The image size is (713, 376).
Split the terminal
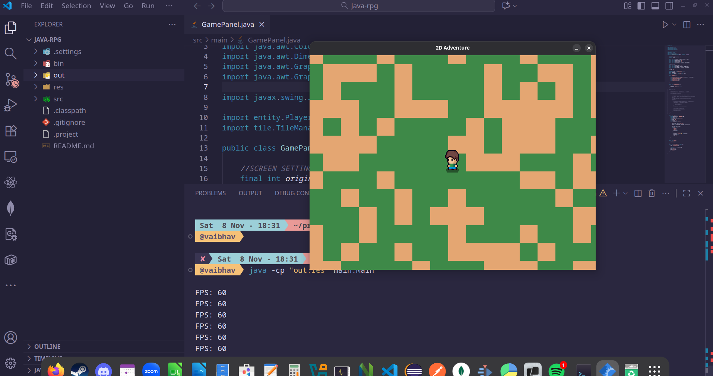[x=638, y=193]
